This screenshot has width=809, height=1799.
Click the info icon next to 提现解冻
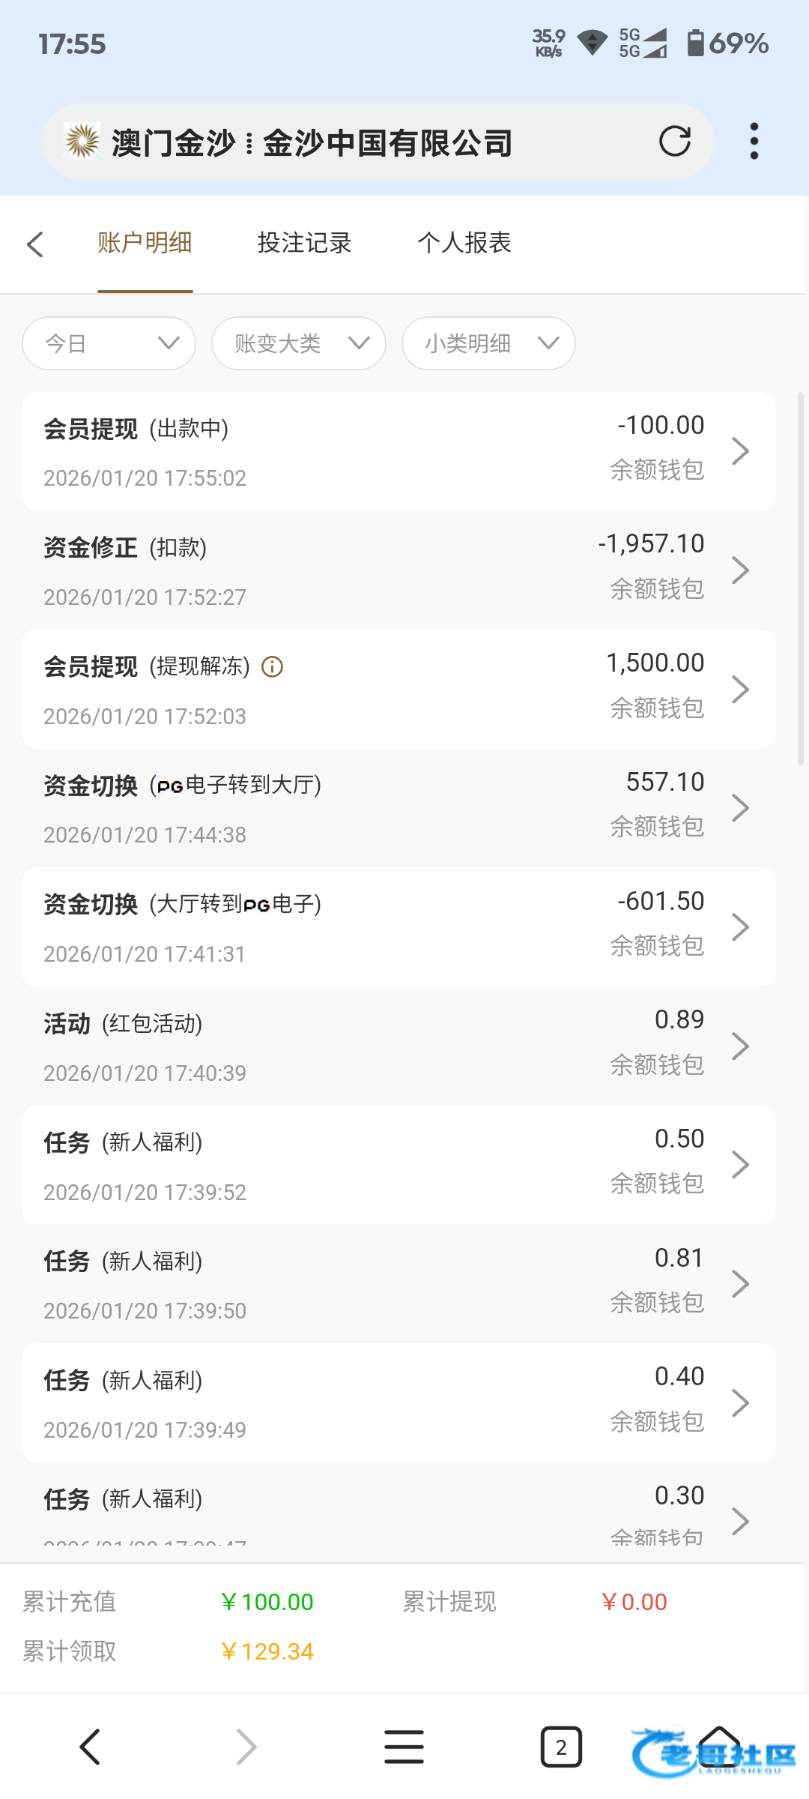(x=272, y=666)
